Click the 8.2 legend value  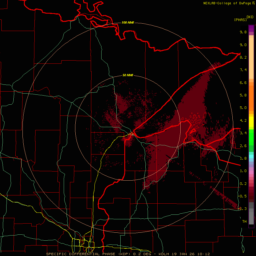[243, 57]
